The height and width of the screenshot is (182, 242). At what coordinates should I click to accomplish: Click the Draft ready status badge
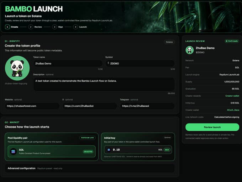232,41
